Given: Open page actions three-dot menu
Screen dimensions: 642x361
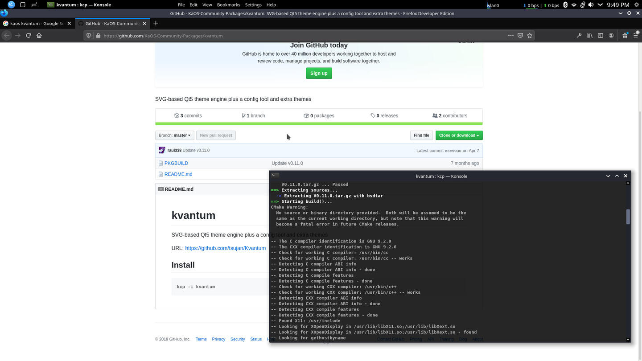Looking at the screenshot, I should (x=510, y=36).
